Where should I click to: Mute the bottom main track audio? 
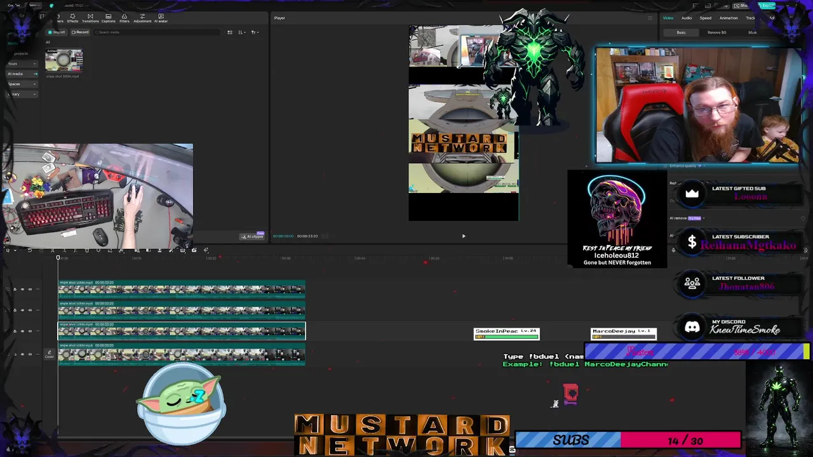(30, 354)
